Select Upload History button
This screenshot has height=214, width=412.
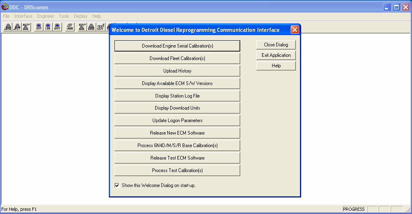pos(177,71)
